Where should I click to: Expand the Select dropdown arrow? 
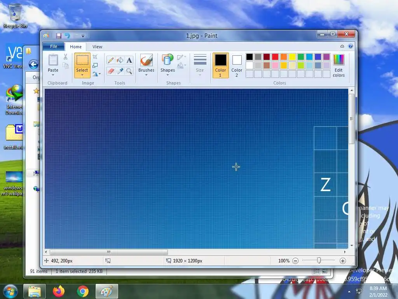tap(82, 75)
